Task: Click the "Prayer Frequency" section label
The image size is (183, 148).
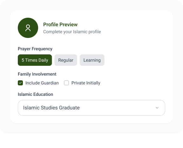Action: tap(35, 49)
